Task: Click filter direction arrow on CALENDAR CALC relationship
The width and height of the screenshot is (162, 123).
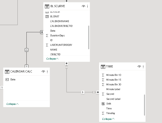Action: coord(26,50)
